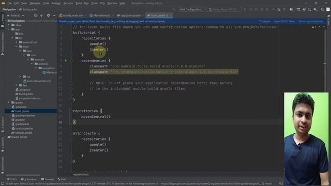Hide the Project panel with minus icon
This screenshot has width=331, height=186.
54,16
